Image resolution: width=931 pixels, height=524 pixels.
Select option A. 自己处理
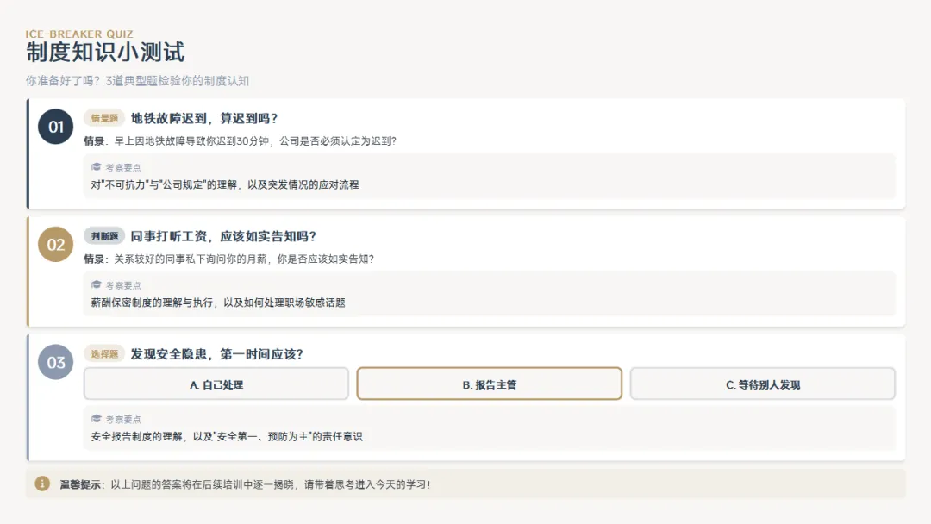[216, 384]
